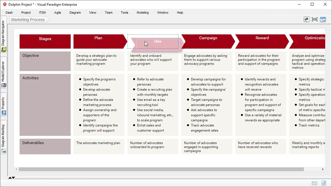
Task: Click the panel layout settings icon in toolbar
Action: pos(323,20)
